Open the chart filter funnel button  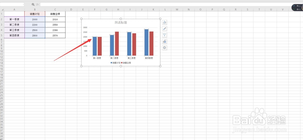[x=165, y=35]
